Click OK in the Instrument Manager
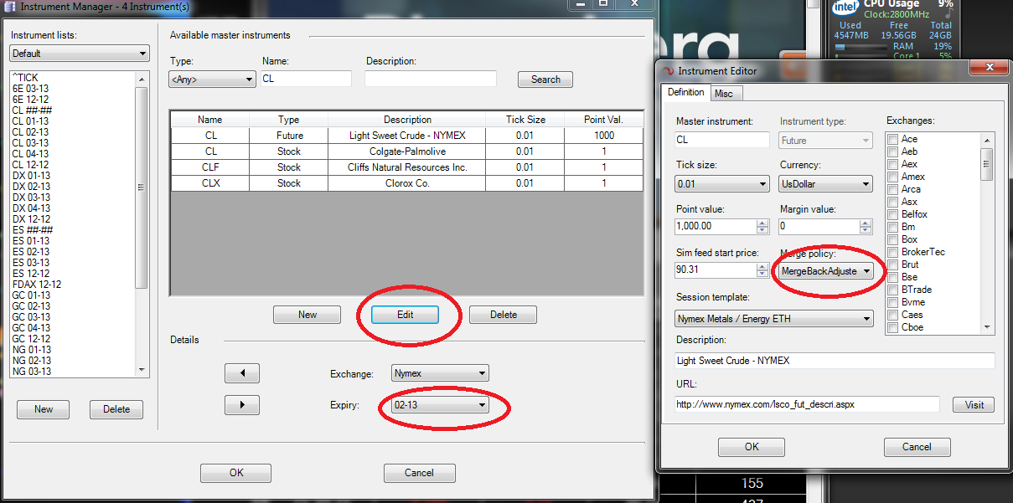Screen dimensions: 1013x503 236,473
